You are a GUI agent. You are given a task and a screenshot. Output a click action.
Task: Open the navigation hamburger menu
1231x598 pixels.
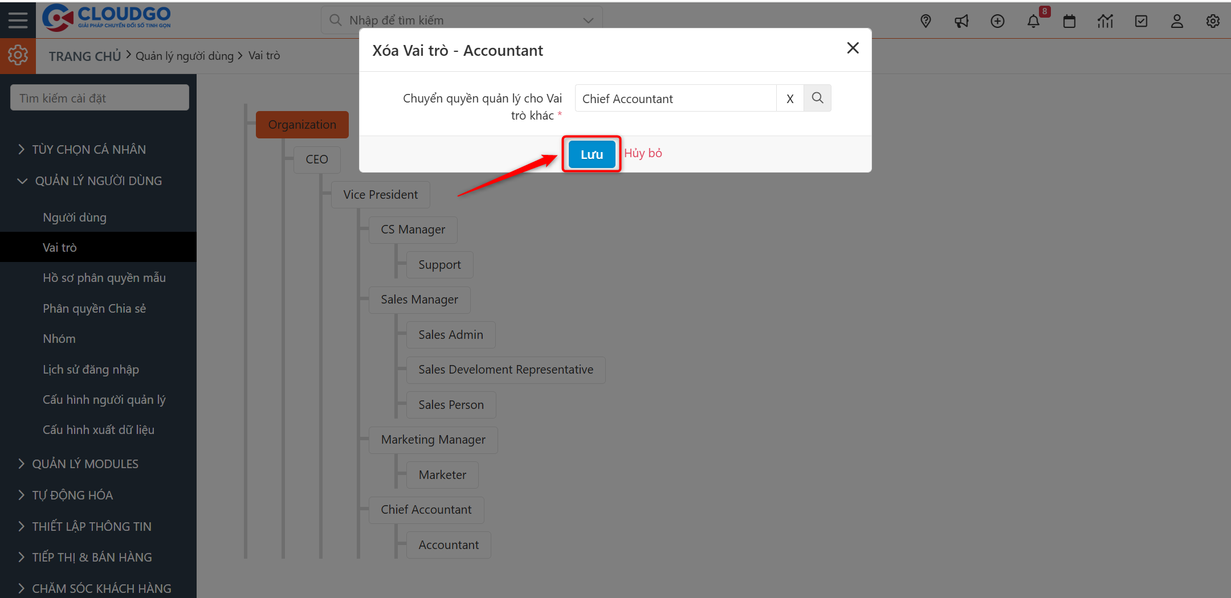coord(17,19)
